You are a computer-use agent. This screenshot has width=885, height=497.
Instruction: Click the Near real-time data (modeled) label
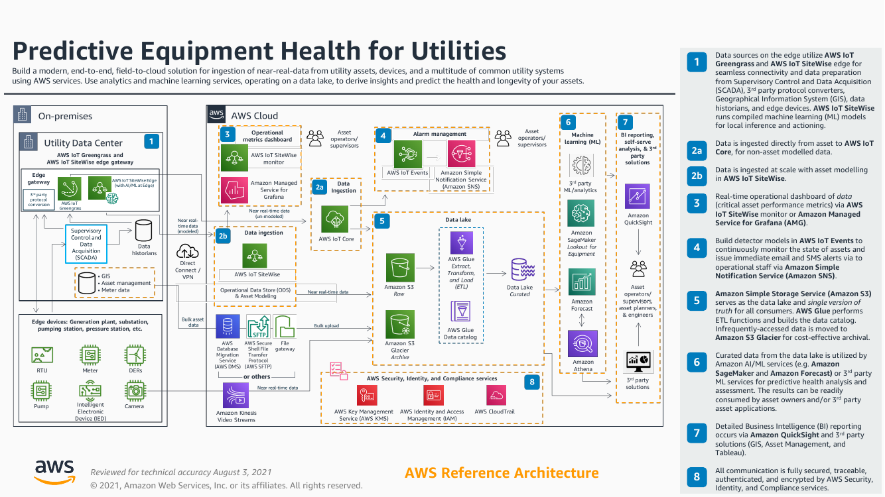pos(187,226)
